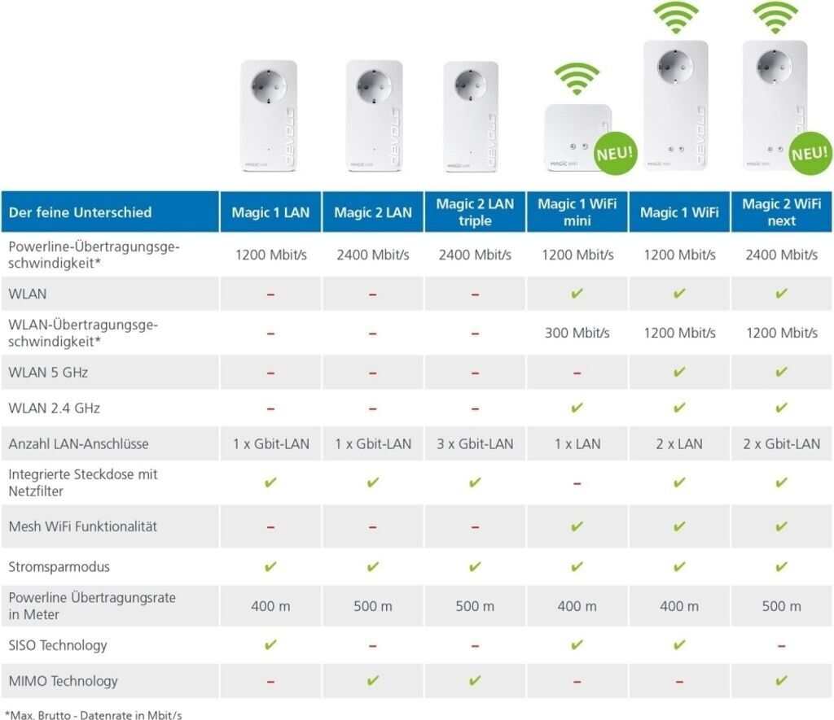Select the Magic 2 LAN triple column header

(x=475, y=212)
